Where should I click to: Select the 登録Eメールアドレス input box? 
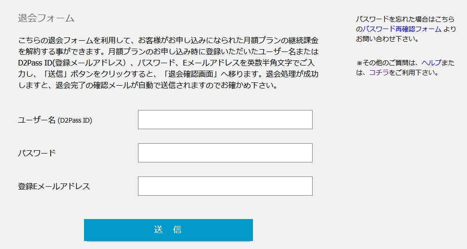tap(225, 186)
